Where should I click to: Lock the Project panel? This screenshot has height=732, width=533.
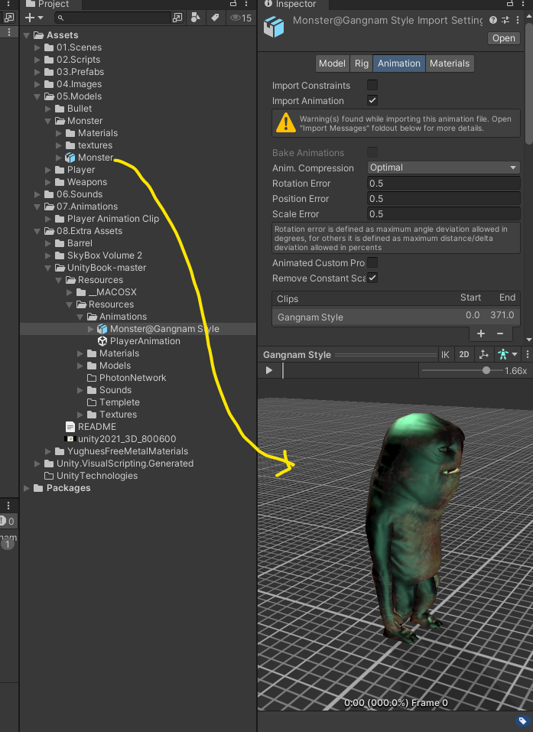(x=233, y=4)
